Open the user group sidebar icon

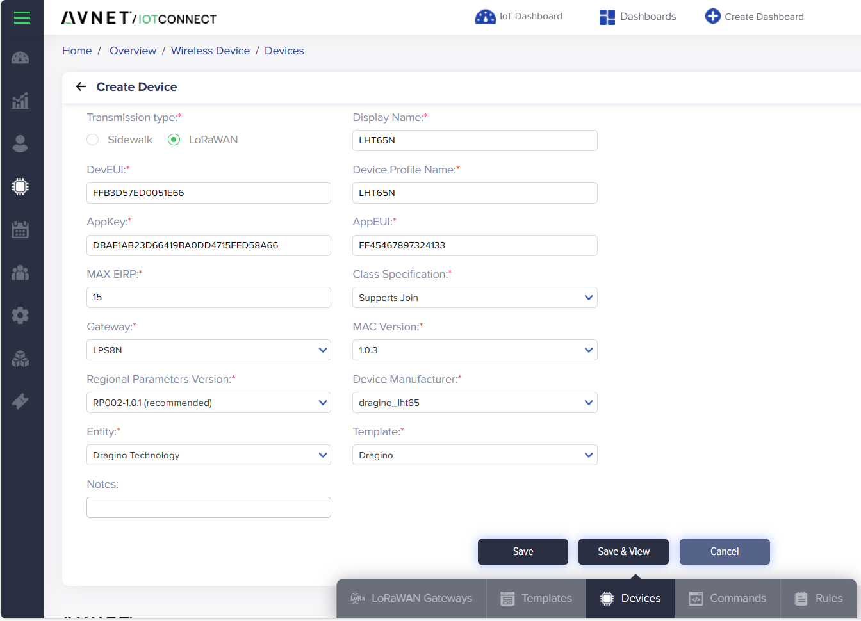20,273
